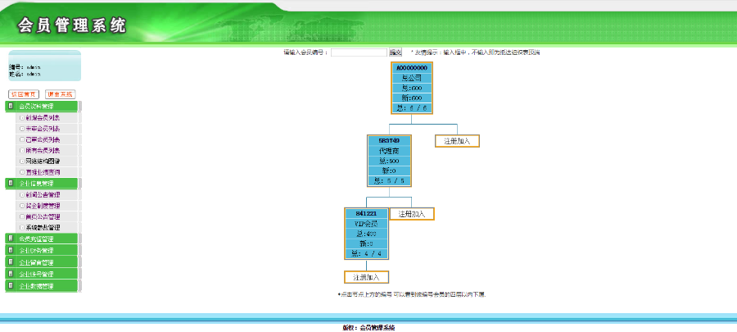This screenshot has width=737, height=332.
Task: Click the 姓名: admin text
Action: (x=25, y=74)
